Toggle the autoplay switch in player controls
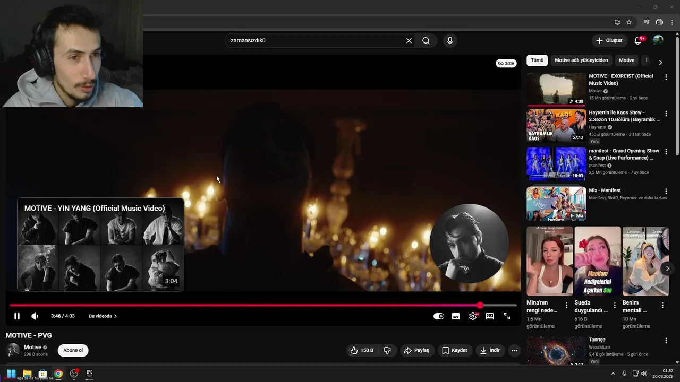The height and width of the screenshot is (382, 680). click(x=439, y=316)
